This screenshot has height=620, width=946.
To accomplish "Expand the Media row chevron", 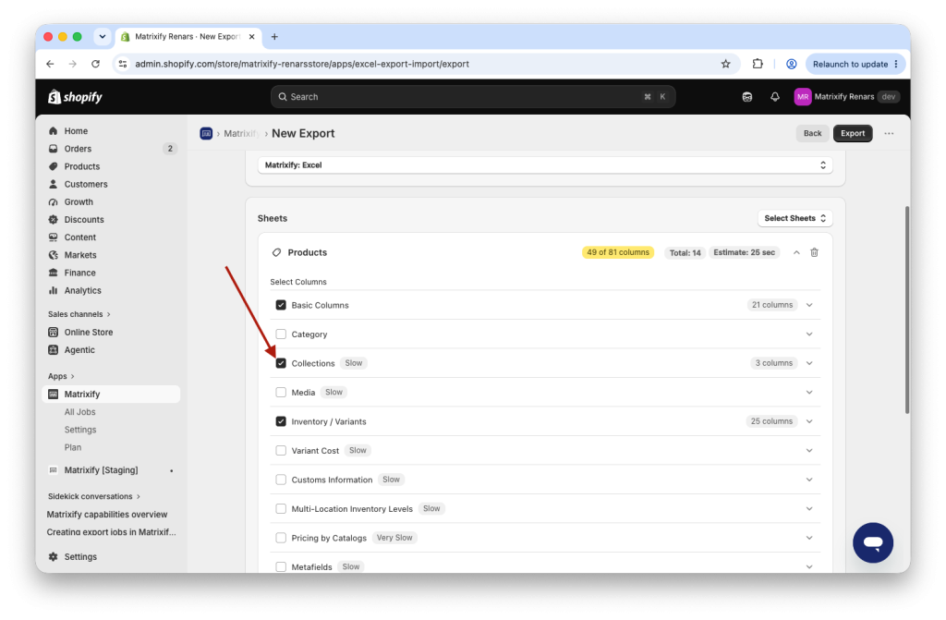I will coord(809,393).
